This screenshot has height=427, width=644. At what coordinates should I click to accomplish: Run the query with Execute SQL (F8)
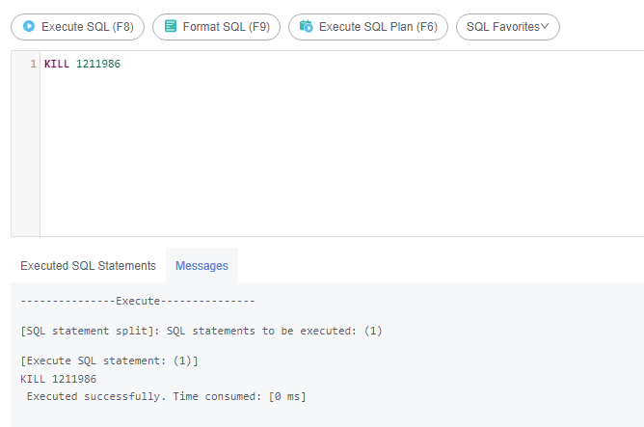[78, 27]
